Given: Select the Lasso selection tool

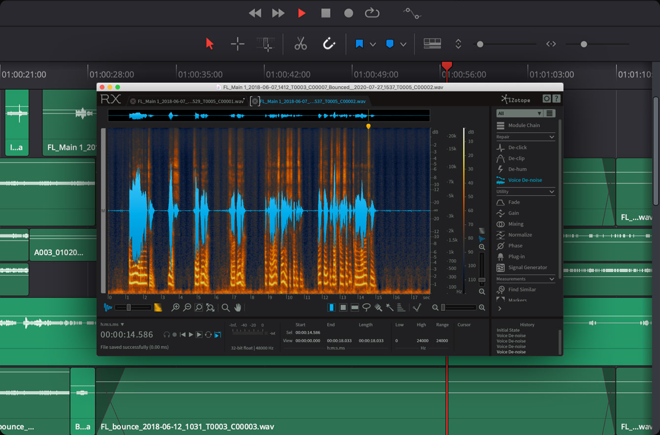Looking at the screenshot, I should 367,308.
